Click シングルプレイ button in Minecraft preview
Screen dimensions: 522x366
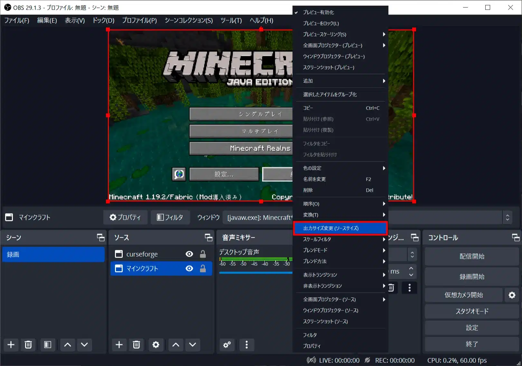(x=241, y=114)
